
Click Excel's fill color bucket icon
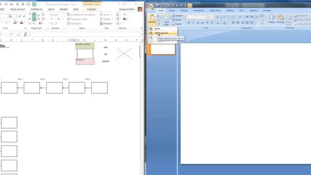tap(15, 22)
